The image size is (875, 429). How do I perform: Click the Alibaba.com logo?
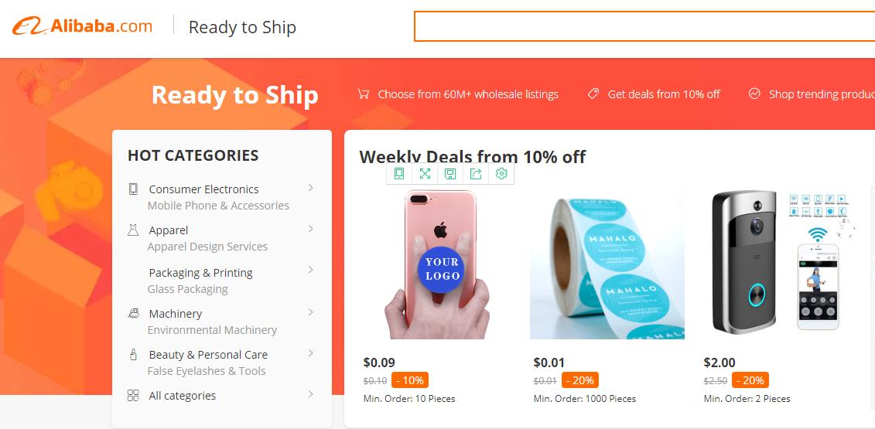click(x=82, y=27)
